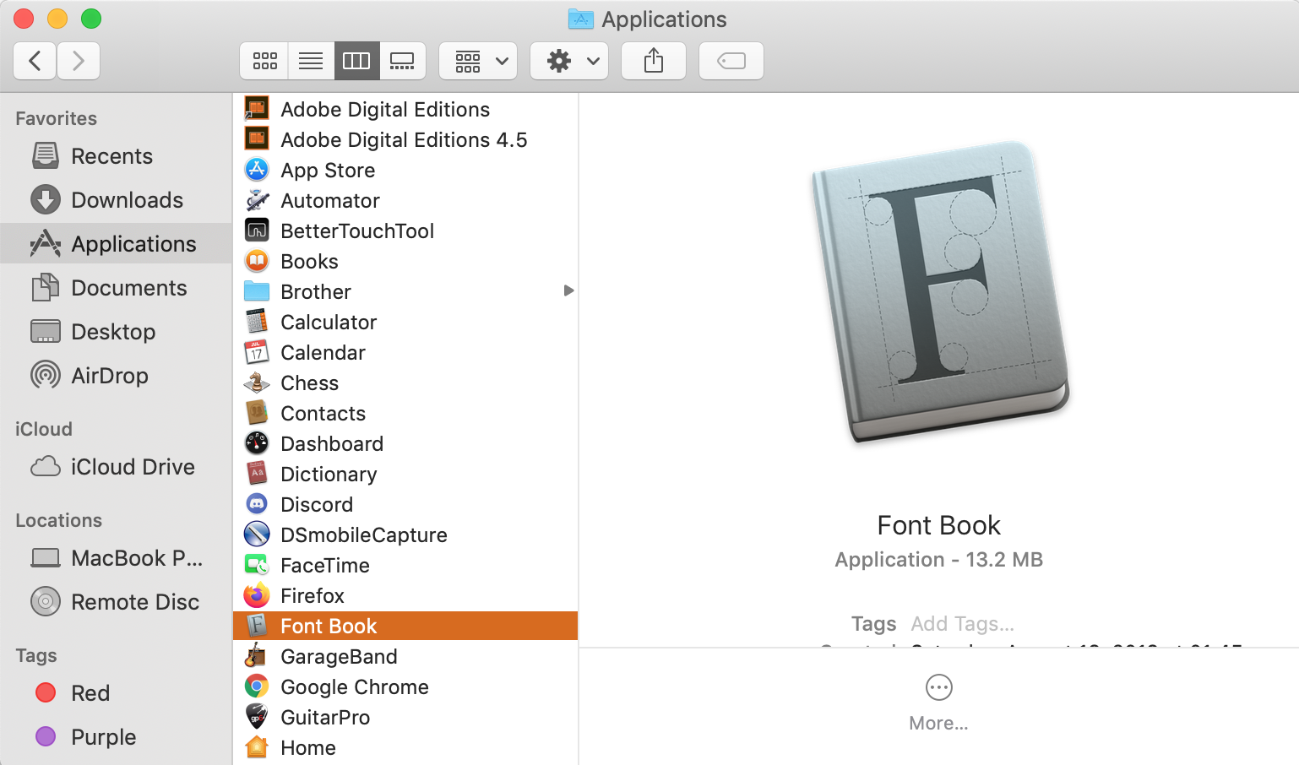Select the Calendar icon
This screenshot has height=765, width=1299.
click(x=257, y=352)
